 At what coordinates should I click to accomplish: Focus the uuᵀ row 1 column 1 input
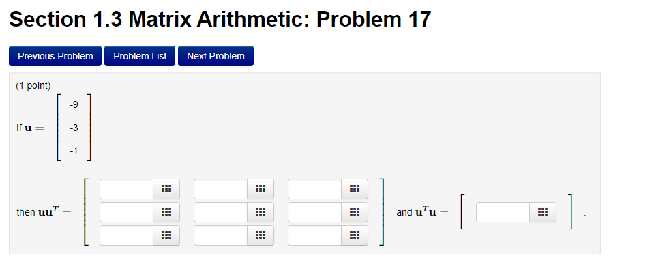(x=127, y=189)
